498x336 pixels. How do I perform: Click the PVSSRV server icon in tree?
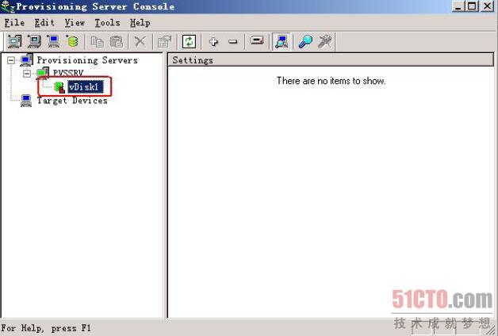[x=42, y=73]
